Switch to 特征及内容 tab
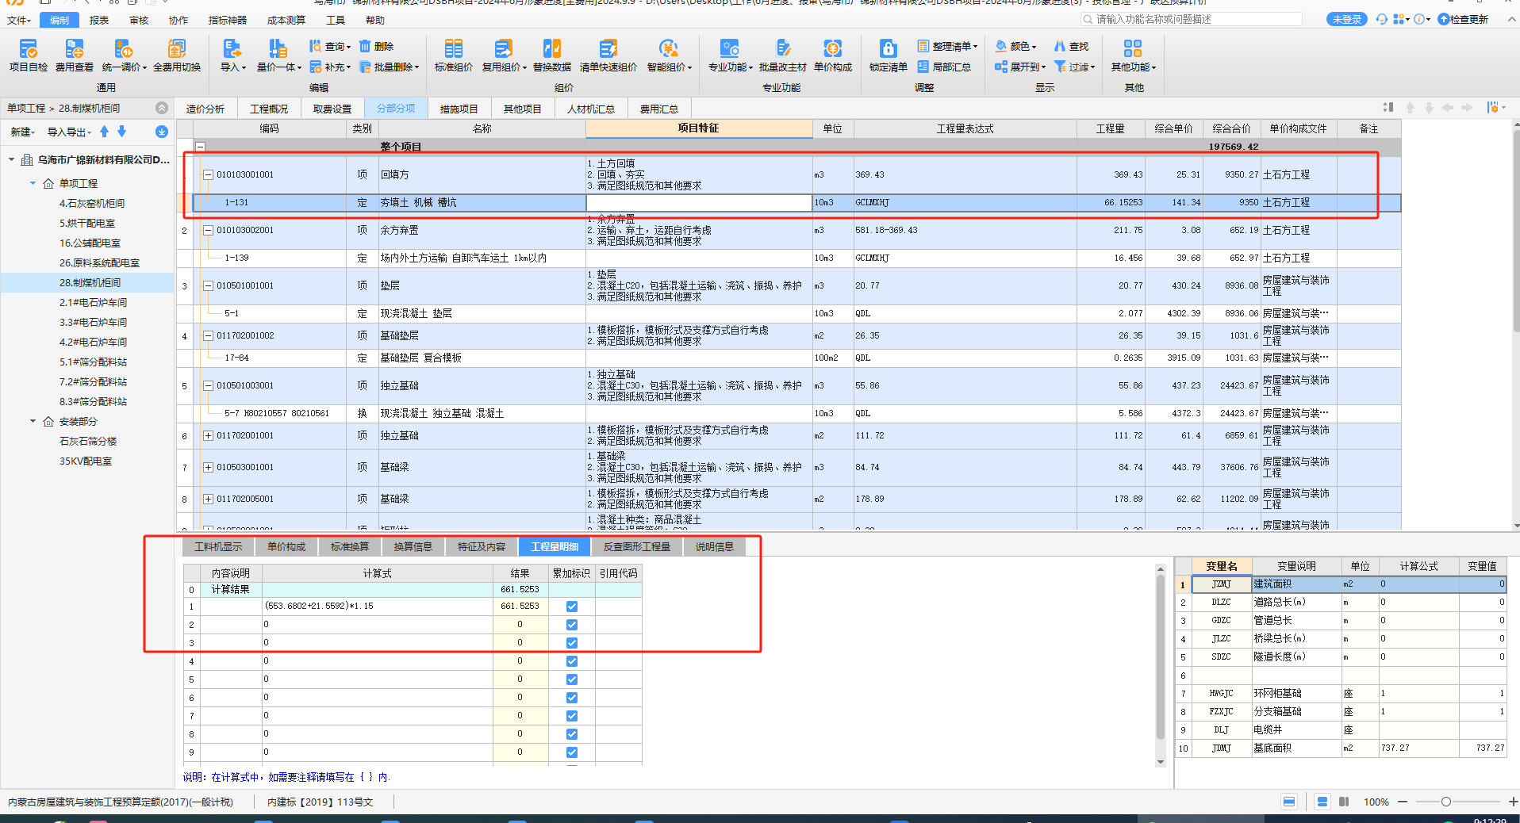The height and width of the screenshot is (823, 1520). 481,546
